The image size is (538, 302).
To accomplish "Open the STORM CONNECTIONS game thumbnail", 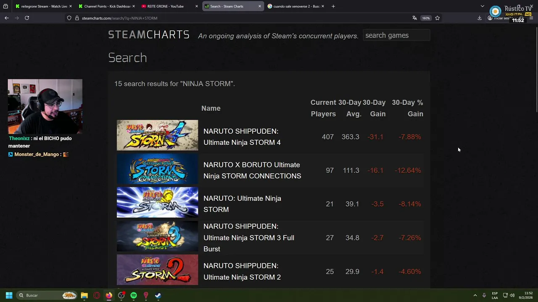I will (x=157, y=169).
